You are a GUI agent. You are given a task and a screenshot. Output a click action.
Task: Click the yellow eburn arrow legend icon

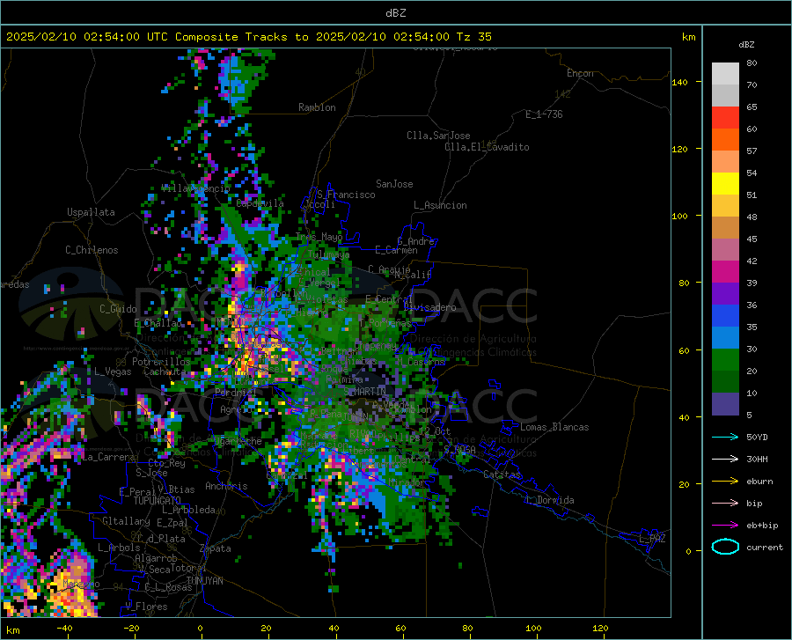click(x=725, y=482)
